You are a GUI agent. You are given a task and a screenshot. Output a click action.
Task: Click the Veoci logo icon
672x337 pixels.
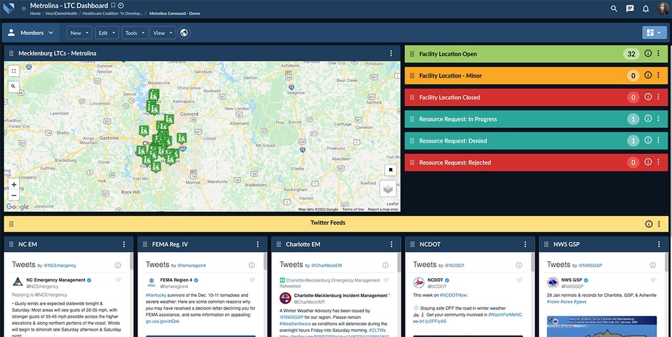pos(9,8)
